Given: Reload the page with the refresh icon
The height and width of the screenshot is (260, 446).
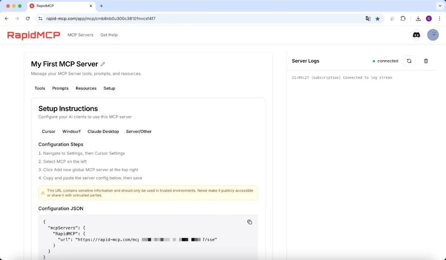Looking at the screenshot, I should [27, 18].
